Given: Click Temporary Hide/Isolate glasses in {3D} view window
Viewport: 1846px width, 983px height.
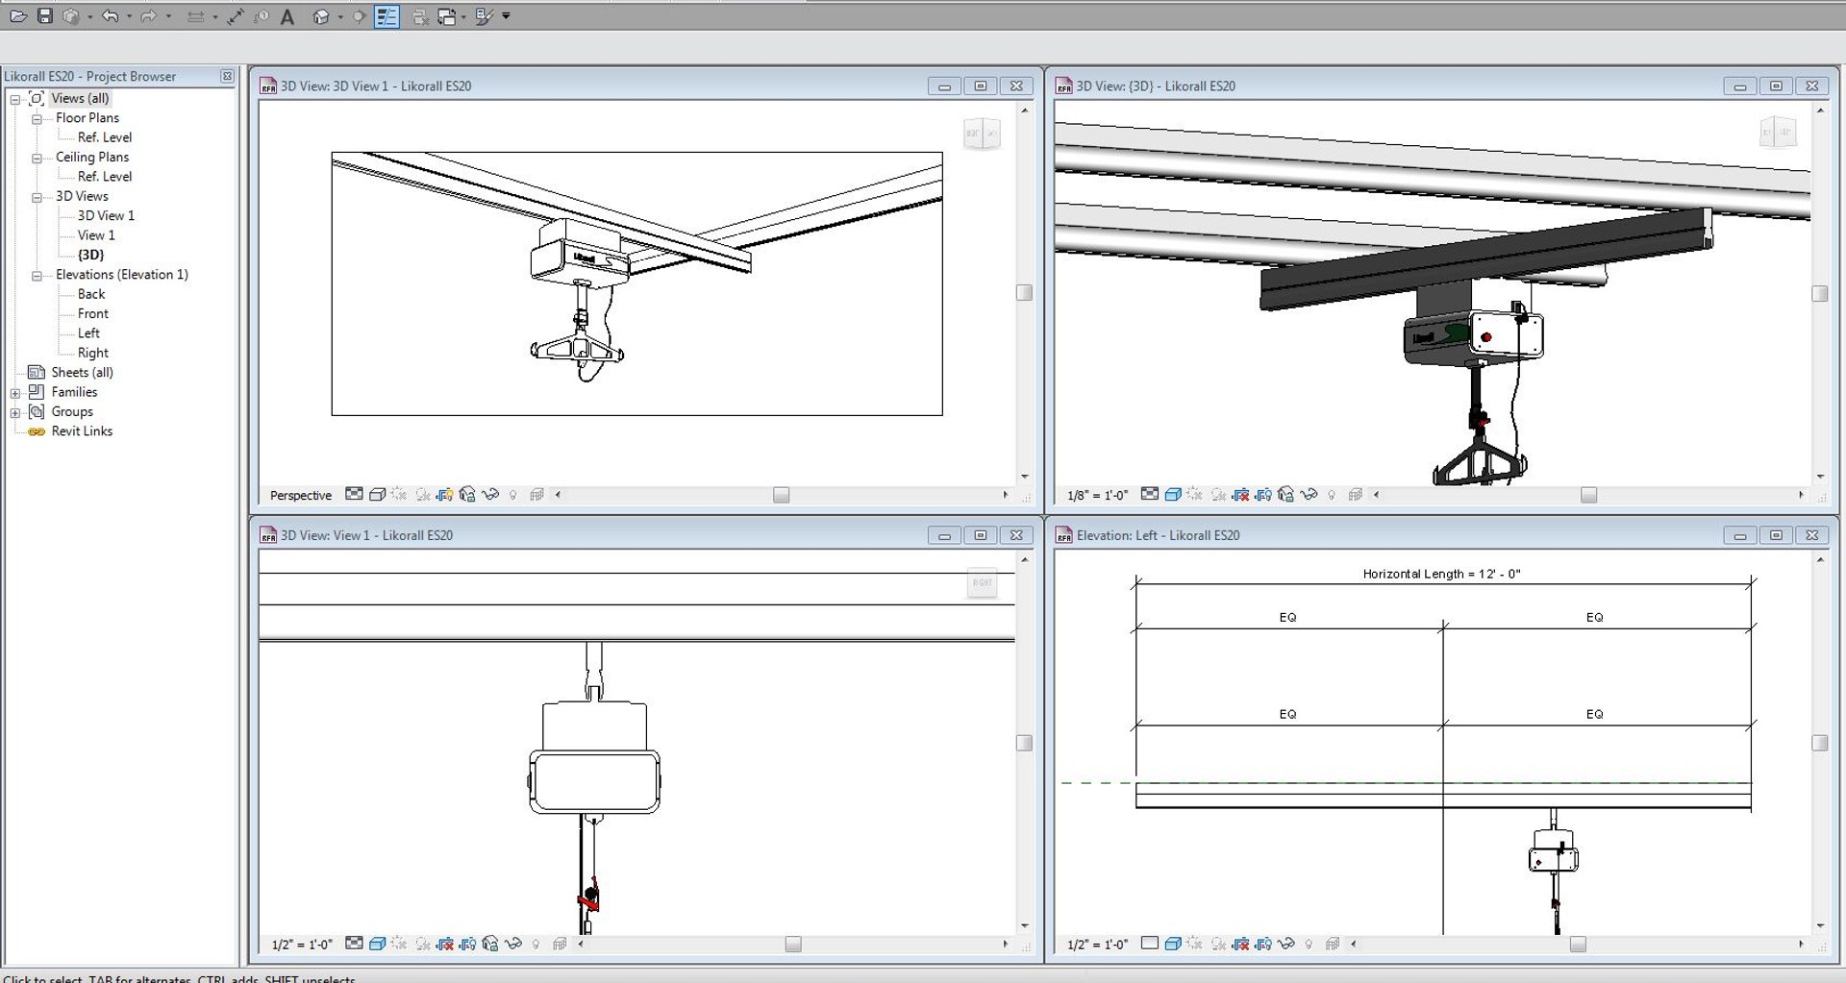Looking at the screenshot, I should pos(1309,494).
